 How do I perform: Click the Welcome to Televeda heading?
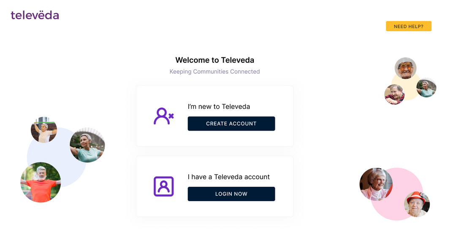[x=214, y=60]
